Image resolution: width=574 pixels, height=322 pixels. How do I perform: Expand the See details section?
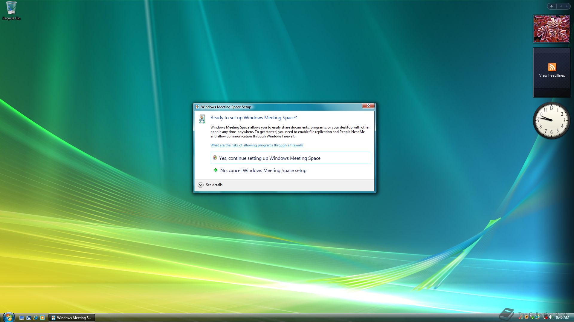click(201, 185)
